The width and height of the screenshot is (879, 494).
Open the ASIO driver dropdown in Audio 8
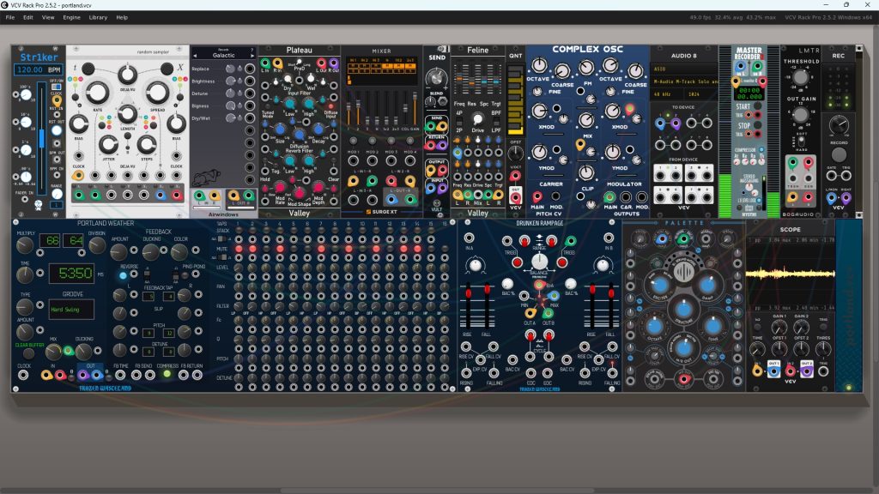coord(683,69)
